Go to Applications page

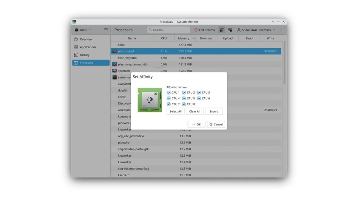(91, 47)
